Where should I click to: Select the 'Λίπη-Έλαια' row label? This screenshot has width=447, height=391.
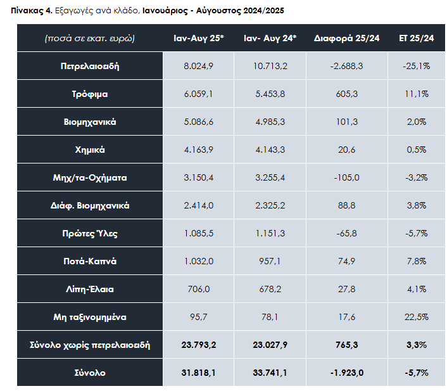89,289
